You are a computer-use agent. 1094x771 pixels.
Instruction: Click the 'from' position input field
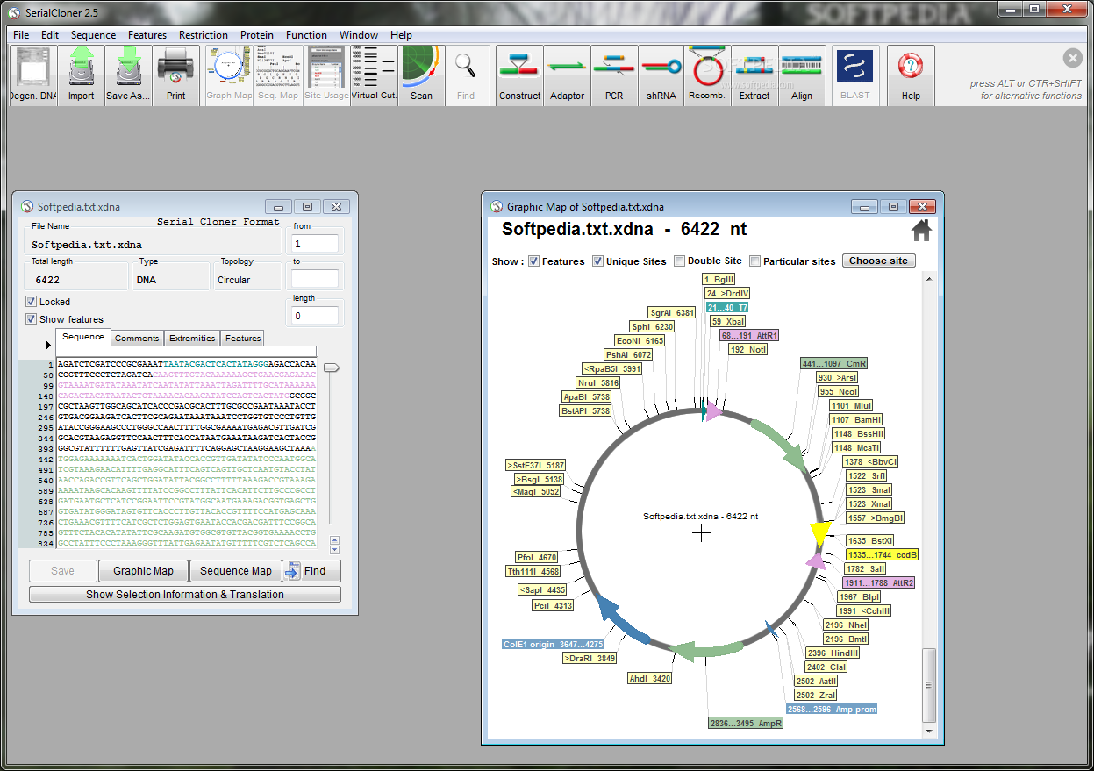point(315,244)
